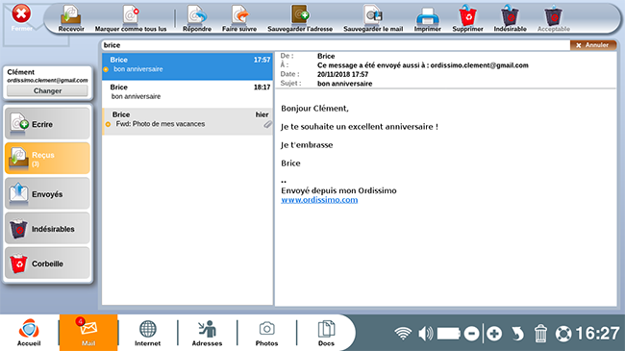
Task: Click the Recevoir mail icon
Action: (x=71, y=18)
